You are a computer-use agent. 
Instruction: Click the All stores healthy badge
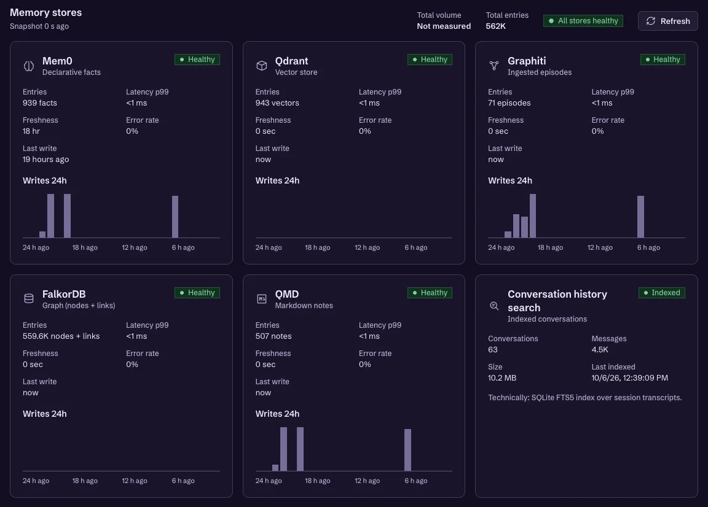[x=583, y=21]
